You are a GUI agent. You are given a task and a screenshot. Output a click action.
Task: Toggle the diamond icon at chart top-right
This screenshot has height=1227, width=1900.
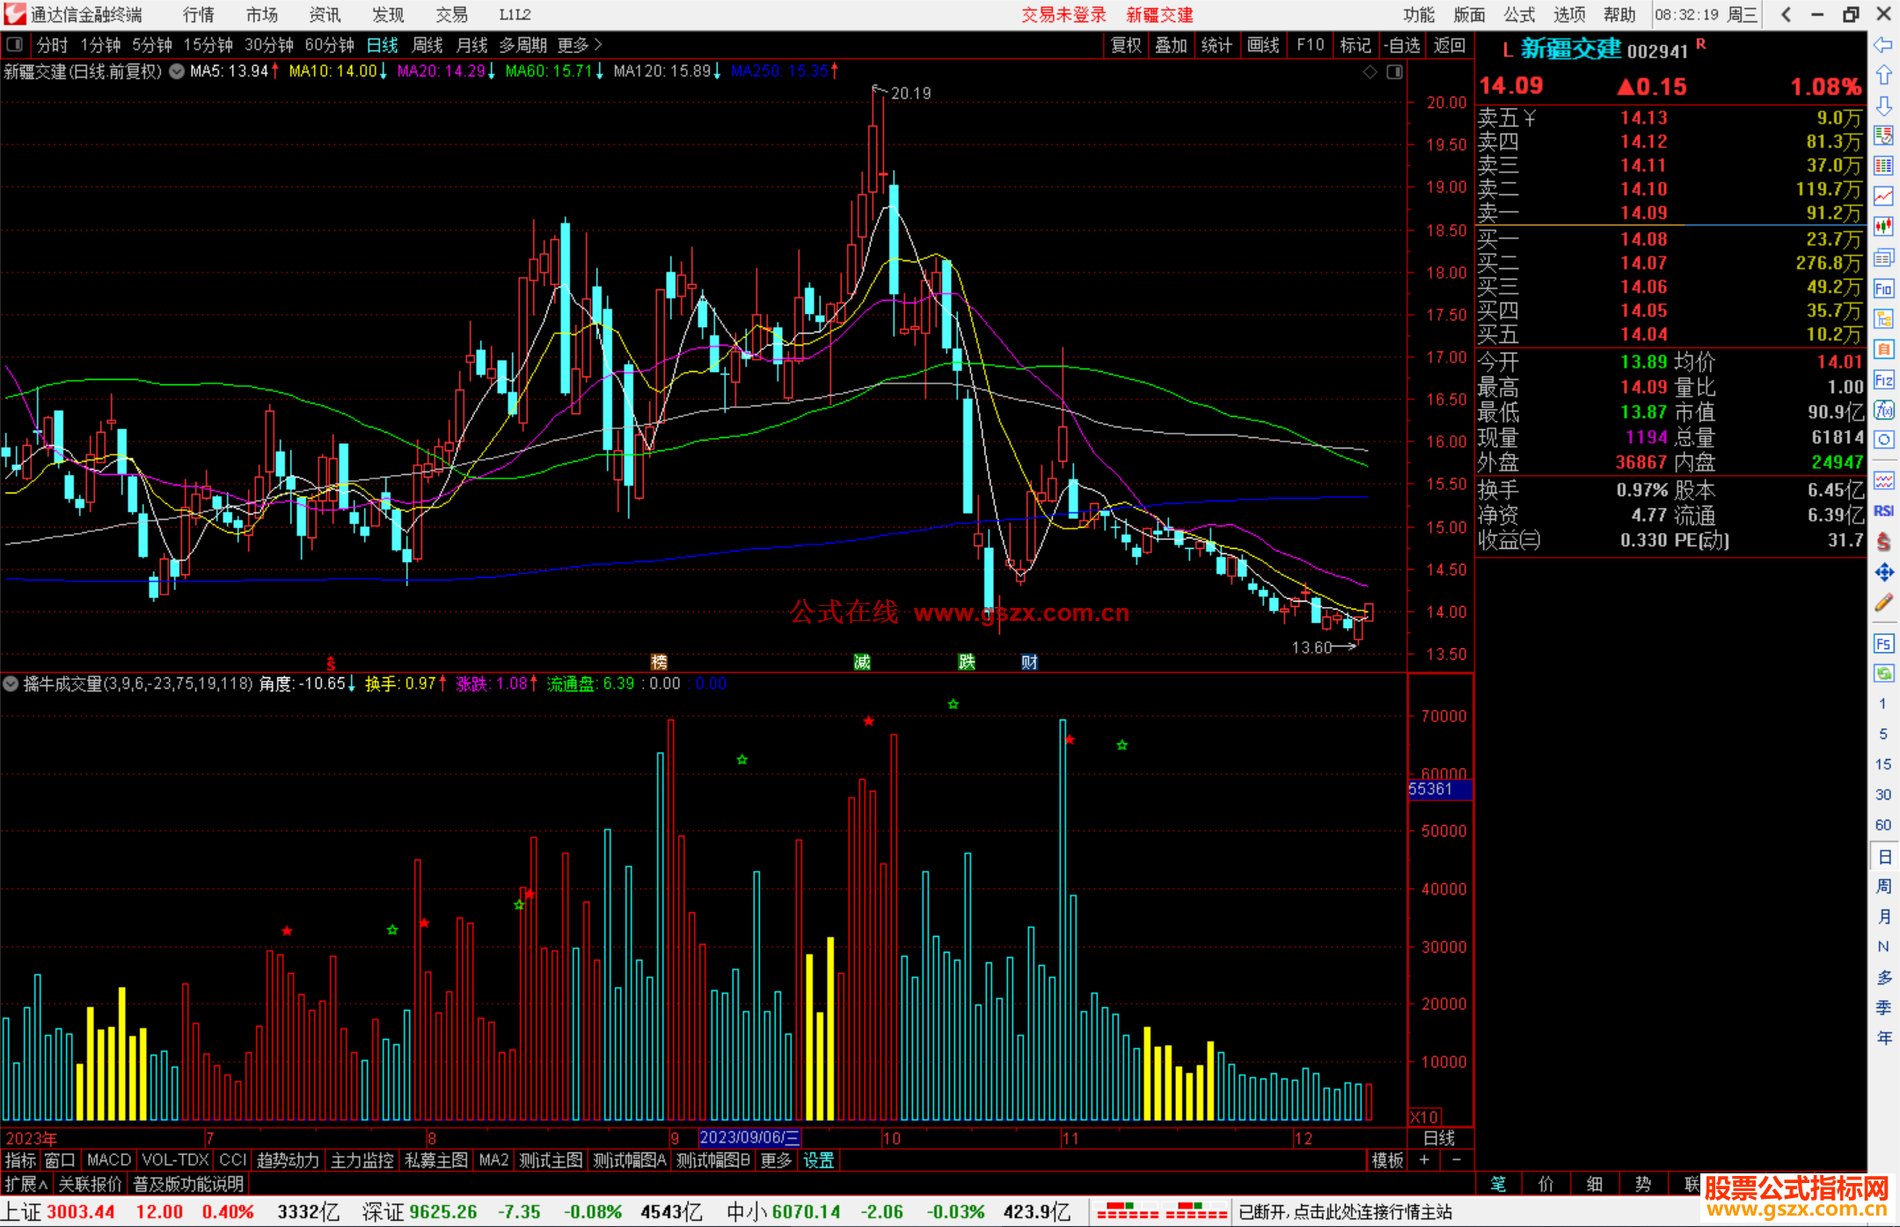[x=1370, y=72]
